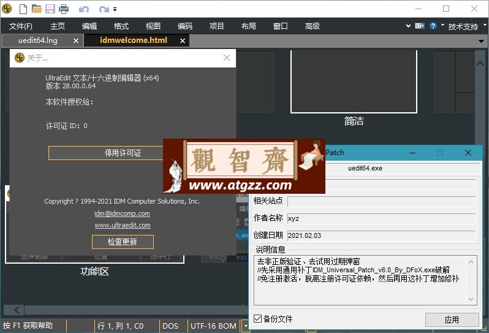Click the 检查更新 button
Viewport: 489px width, 333px height.
pyautogui.click(x=123, y=242)
